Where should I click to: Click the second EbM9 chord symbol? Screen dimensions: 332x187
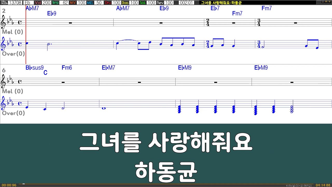tap(261, 68)
